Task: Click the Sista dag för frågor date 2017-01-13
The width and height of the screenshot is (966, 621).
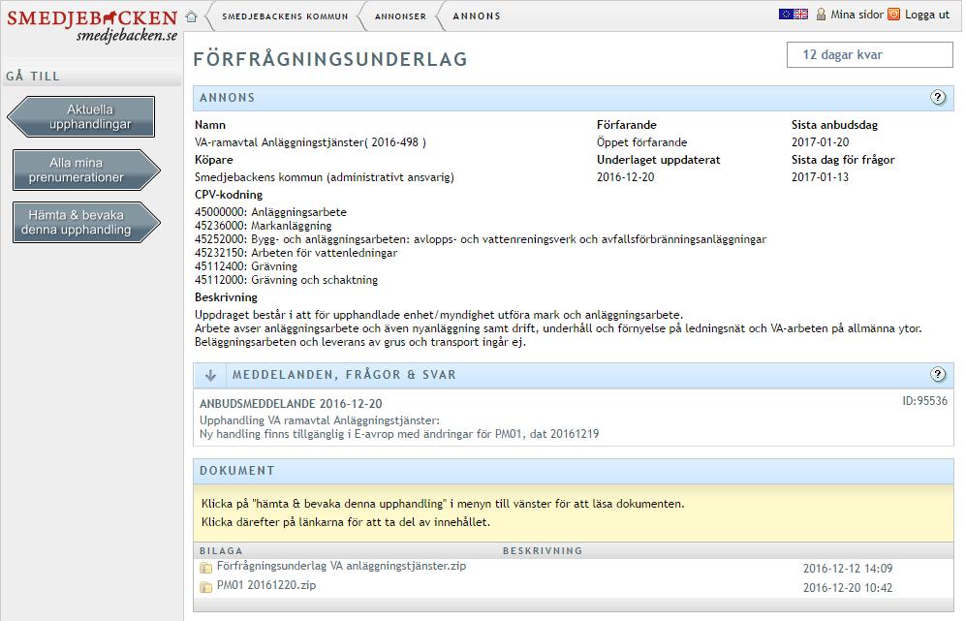Action: pos(820,177)
